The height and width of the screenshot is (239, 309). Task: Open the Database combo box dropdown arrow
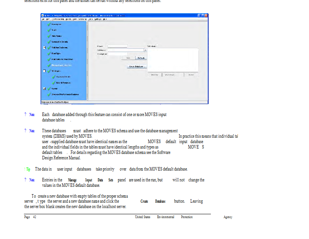coord(145,50)
